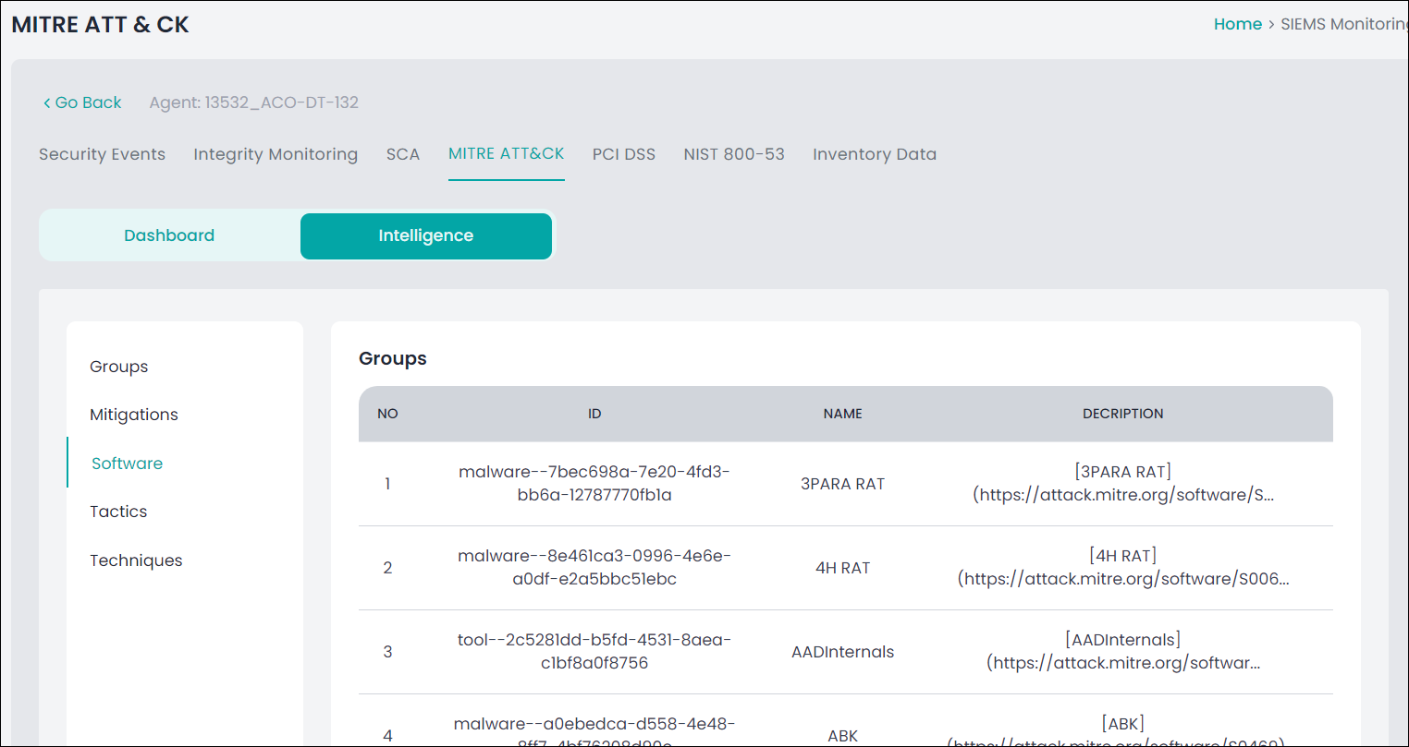
Task: Click the Agent: 13532_ACO-DT-132 label
Action: (x=254, y=102)
